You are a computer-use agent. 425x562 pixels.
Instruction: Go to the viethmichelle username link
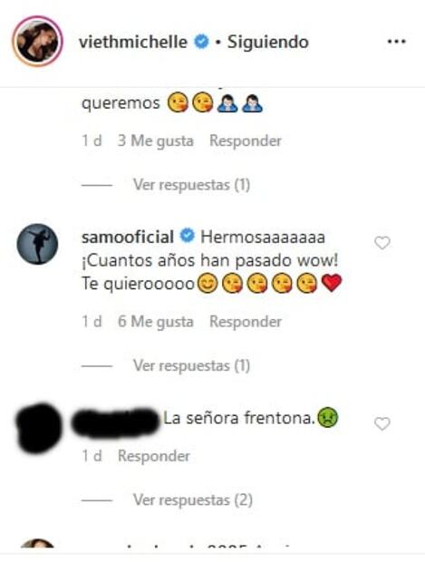click(133, 42)
